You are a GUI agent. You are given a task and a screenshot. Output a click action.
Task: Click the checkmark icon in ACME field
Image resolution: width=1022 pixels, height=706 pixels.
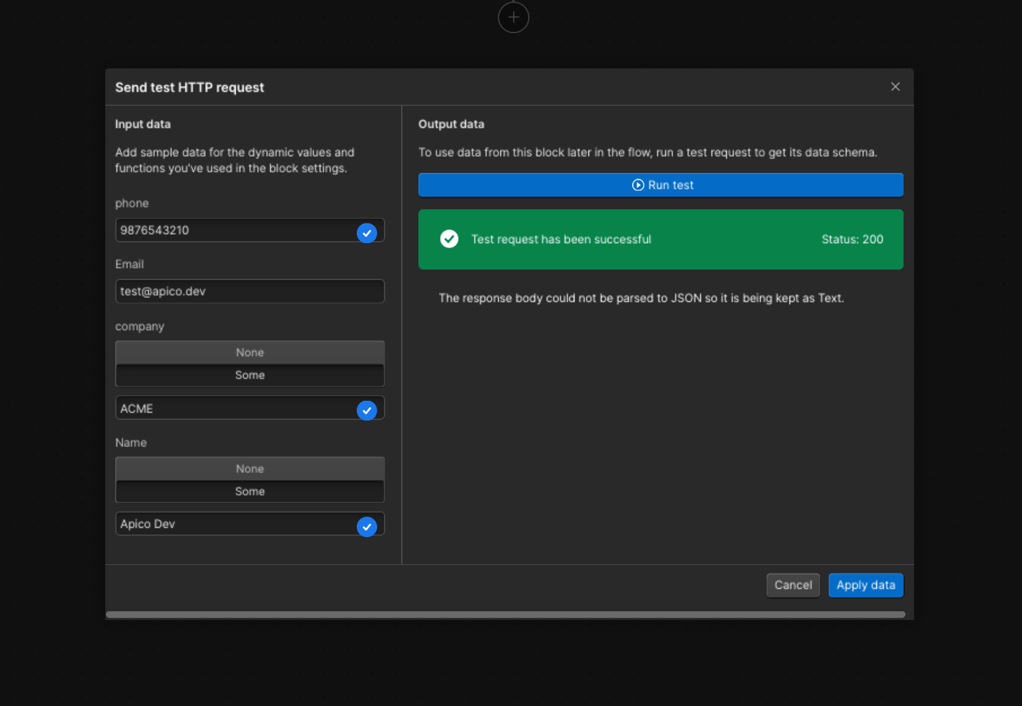pos(367,411)
